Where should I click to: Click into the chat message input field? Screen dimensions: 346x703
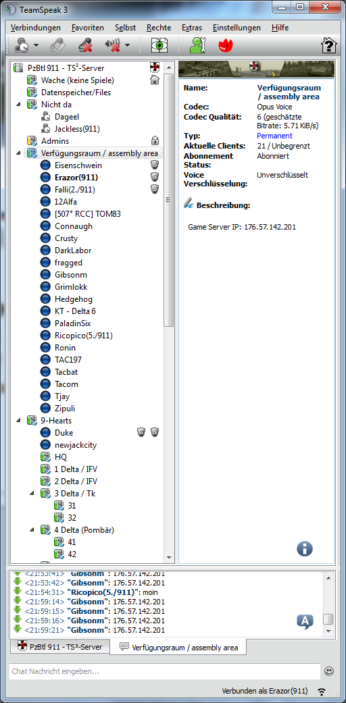coord(164,671)
